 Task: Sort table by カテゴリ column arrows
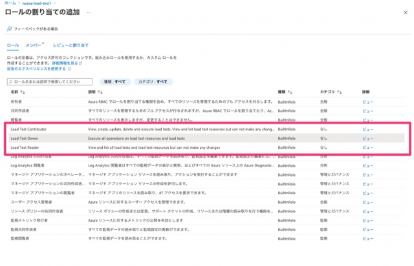340,92
